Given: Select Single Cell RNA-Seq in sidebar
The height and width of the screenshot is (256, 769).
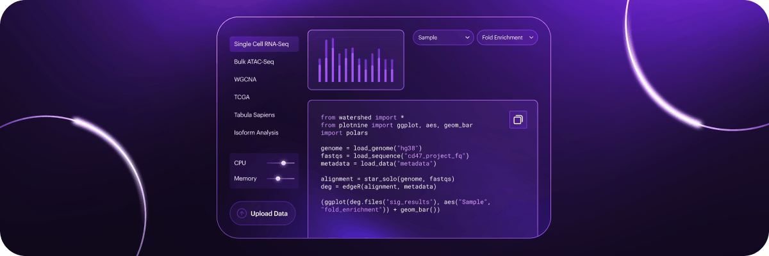Looking at the screenshot, I should pyautogui.click(x=264, y=44).
